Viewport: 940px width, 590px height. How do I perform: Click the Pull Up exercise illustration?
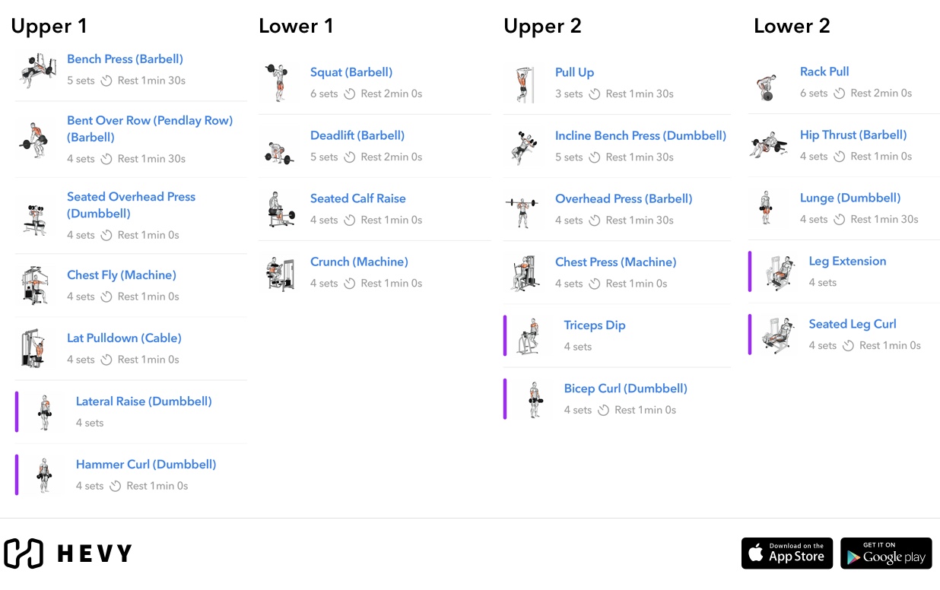(526, 83)
